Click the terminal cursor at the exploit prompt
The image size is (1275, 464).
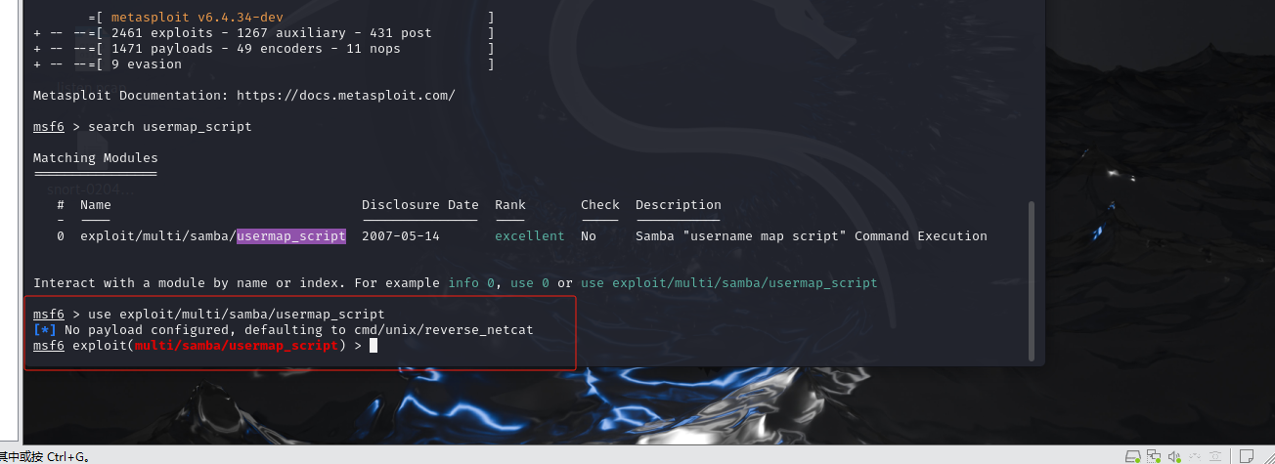coord(374,346)
